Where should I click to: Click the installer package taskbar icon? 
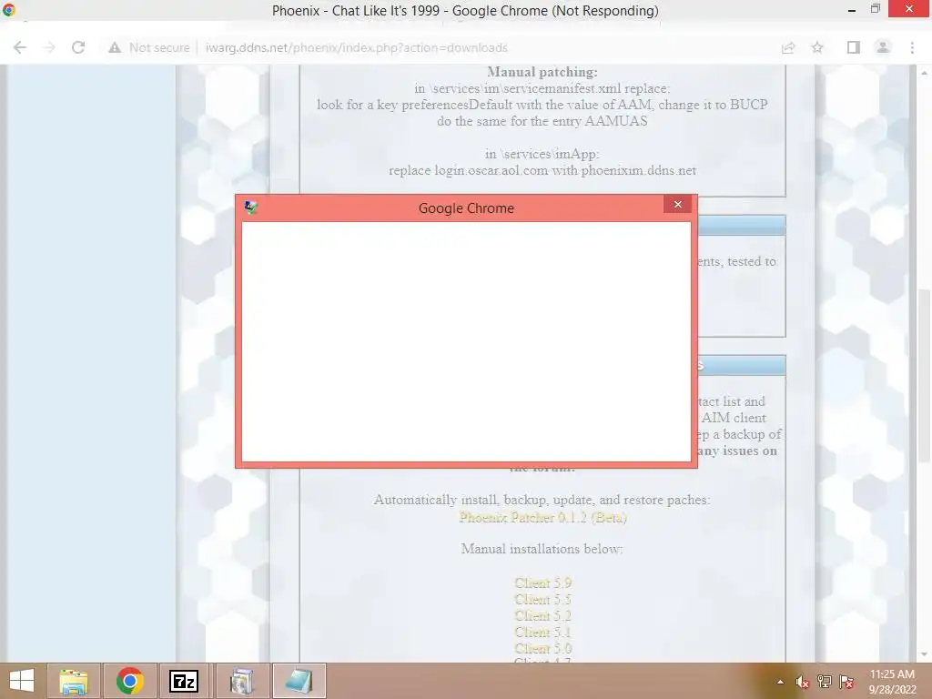coord(241,681)
